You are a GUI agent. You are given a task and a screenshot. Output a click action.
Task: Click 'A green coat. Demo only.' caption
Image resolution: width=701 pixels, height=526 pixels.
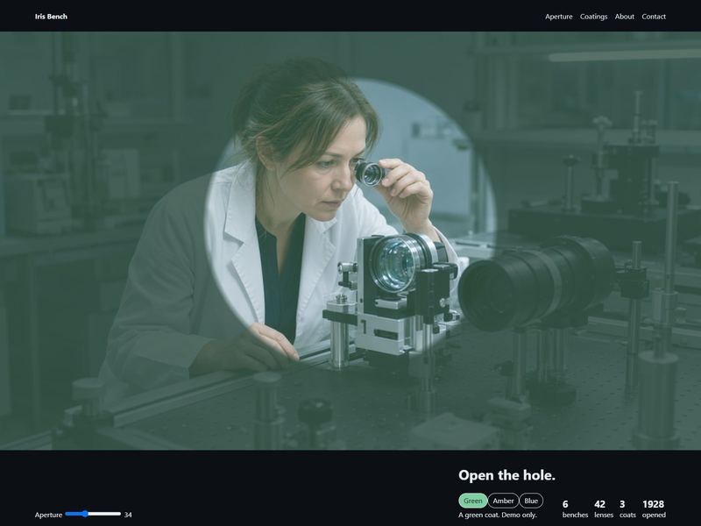coord(497,515)
